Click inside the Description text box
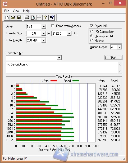This screenshot has height=163, width=128. pos(62,68)
